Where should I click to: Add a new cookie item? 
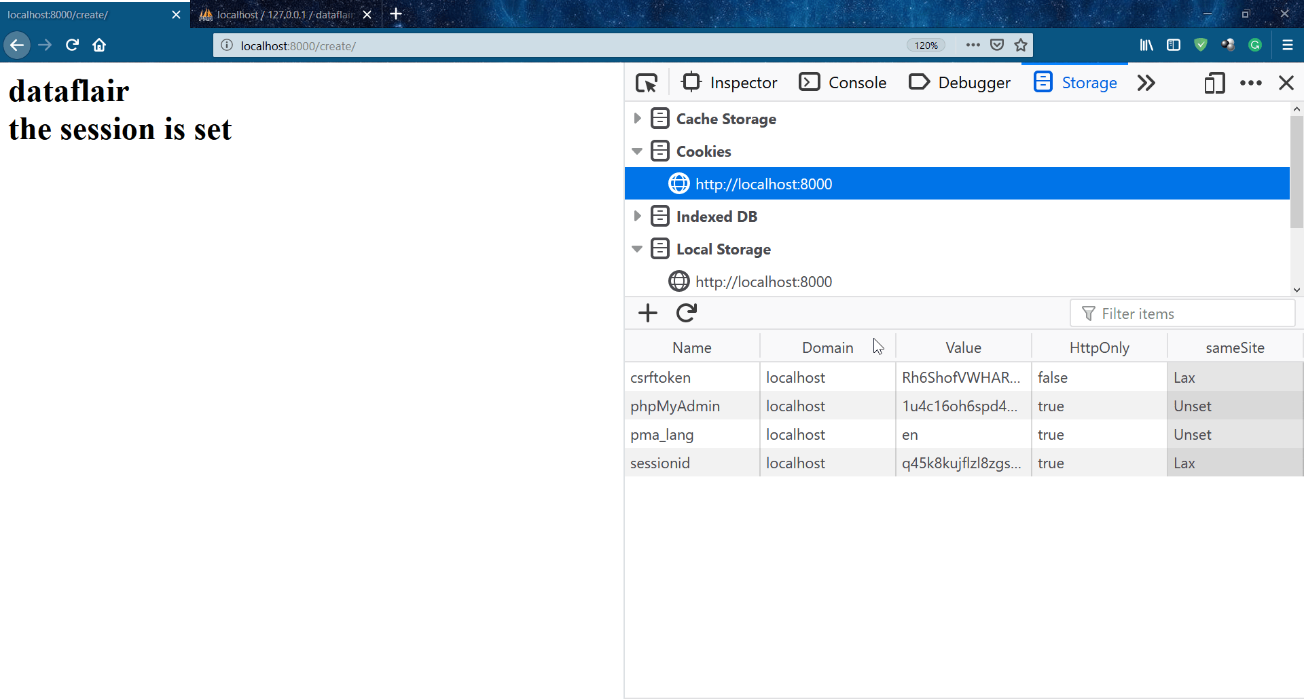647,313
